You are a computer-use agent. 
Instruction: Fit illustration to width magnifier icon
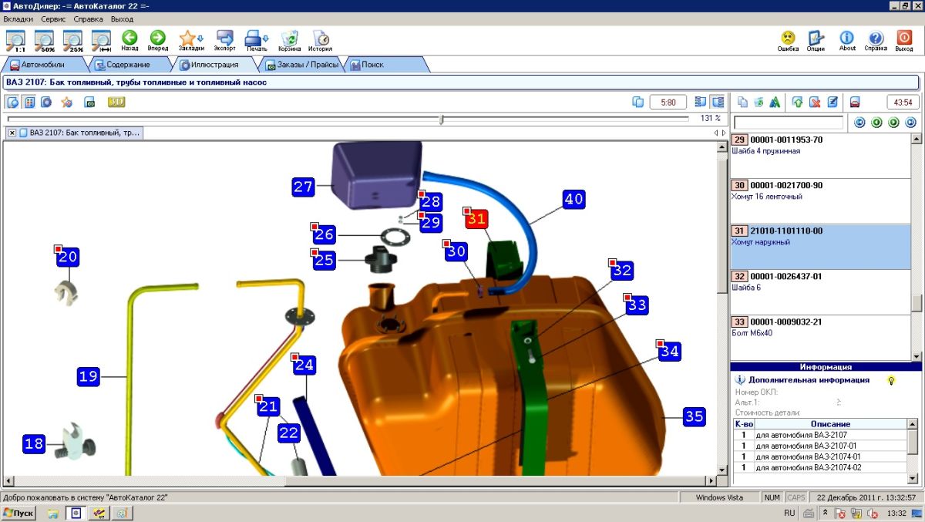(101, 40)
